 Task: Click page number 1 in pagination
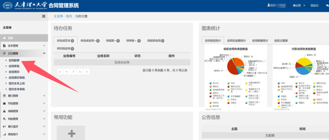(x=73, y=72)
